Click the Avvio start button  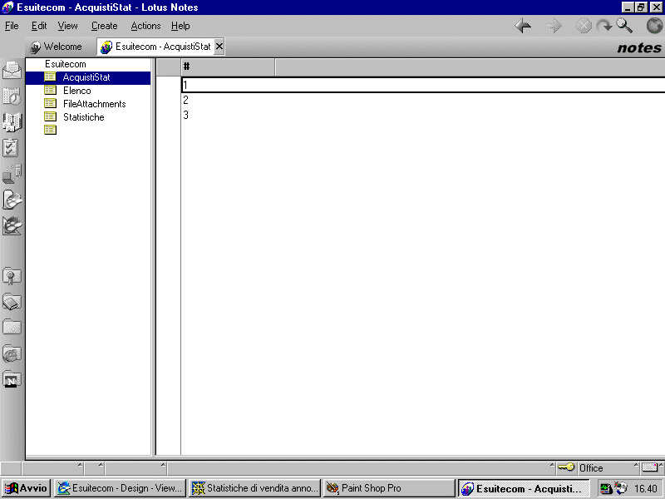[x=27, y=488]
